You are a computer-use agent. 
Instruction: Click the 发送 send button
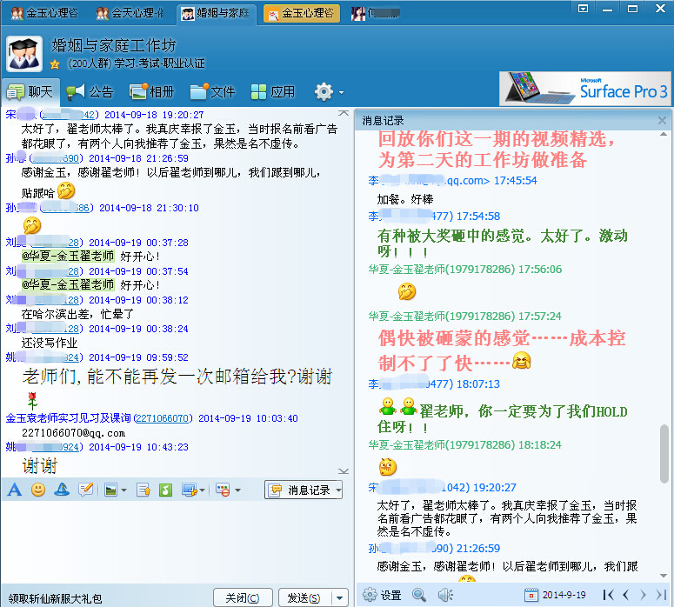point(304,597)
